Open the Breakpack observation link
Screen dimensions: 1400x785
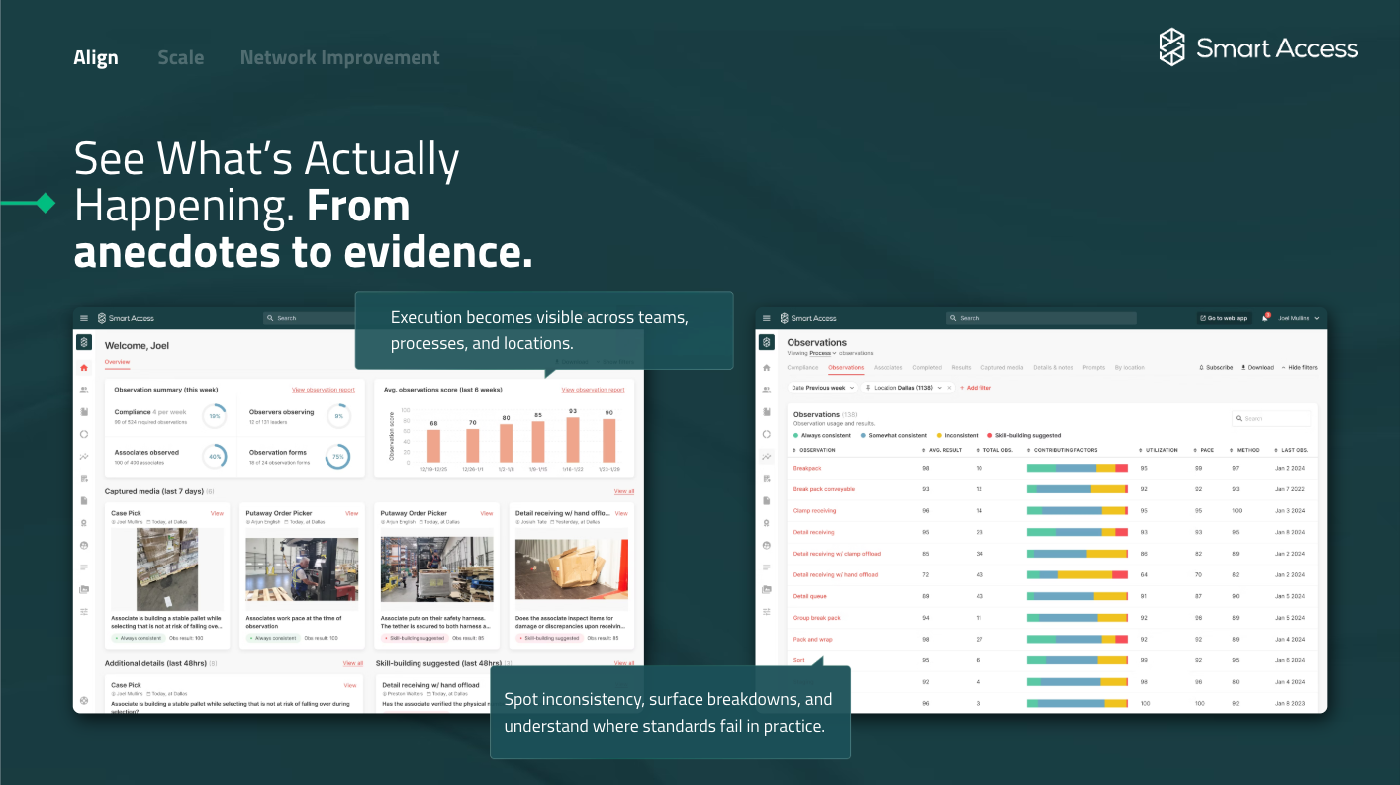(807, 468)
